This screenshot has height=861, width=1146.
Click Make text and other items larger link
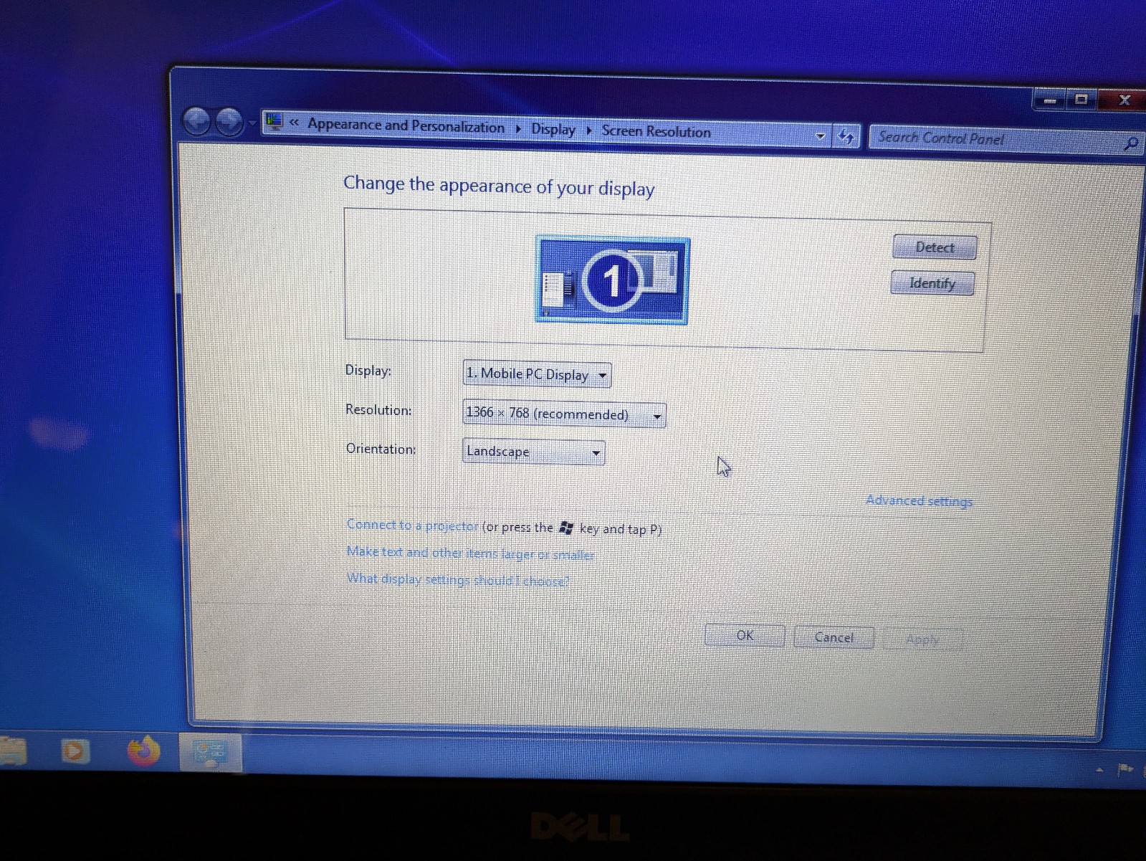point(470,553)
